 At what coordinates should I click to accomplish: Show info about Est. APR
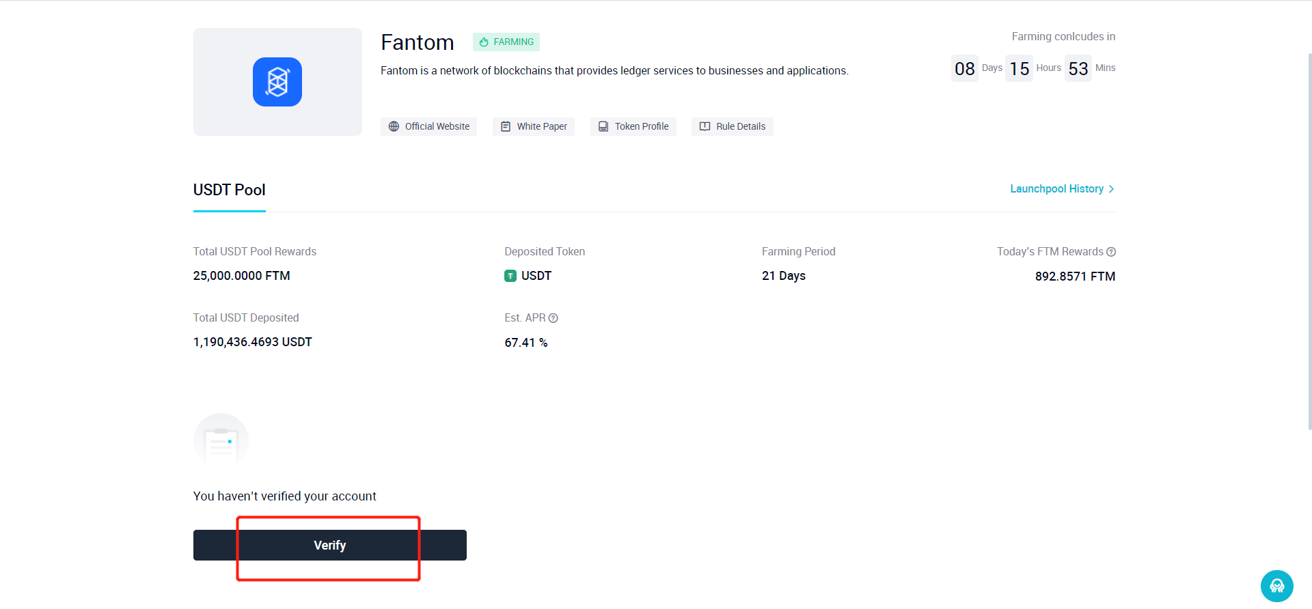point(553,318)
